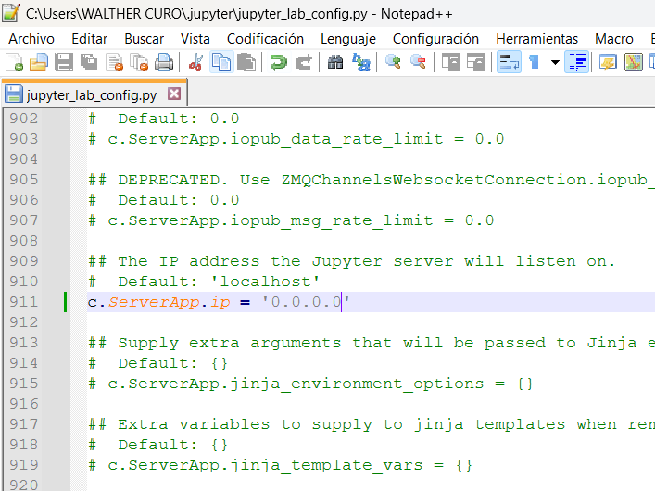Open the Configuración menu
Image resolution: width=655 pixels, height=491 pixels.
[x=435, y=39]
